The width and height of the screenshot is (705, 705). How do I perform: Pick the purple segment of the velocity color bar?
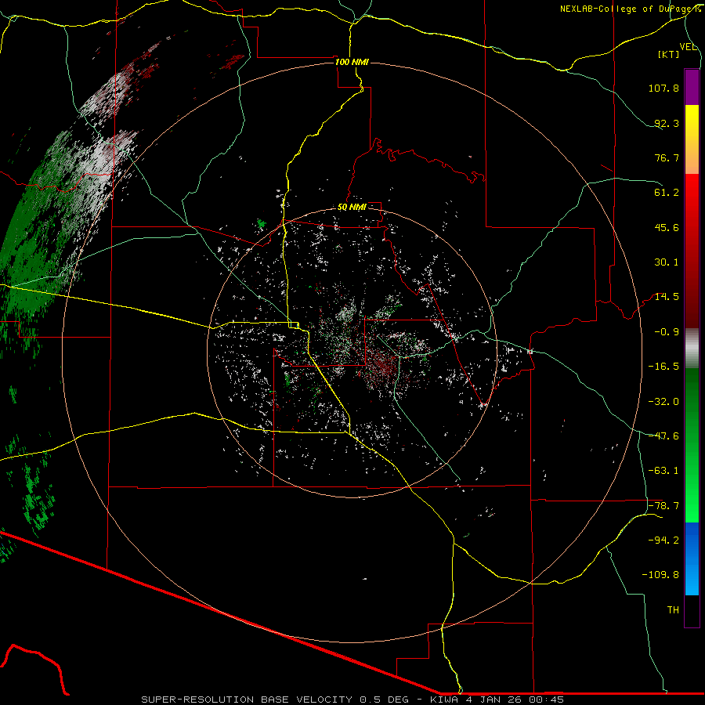click(x=692, y=87)
